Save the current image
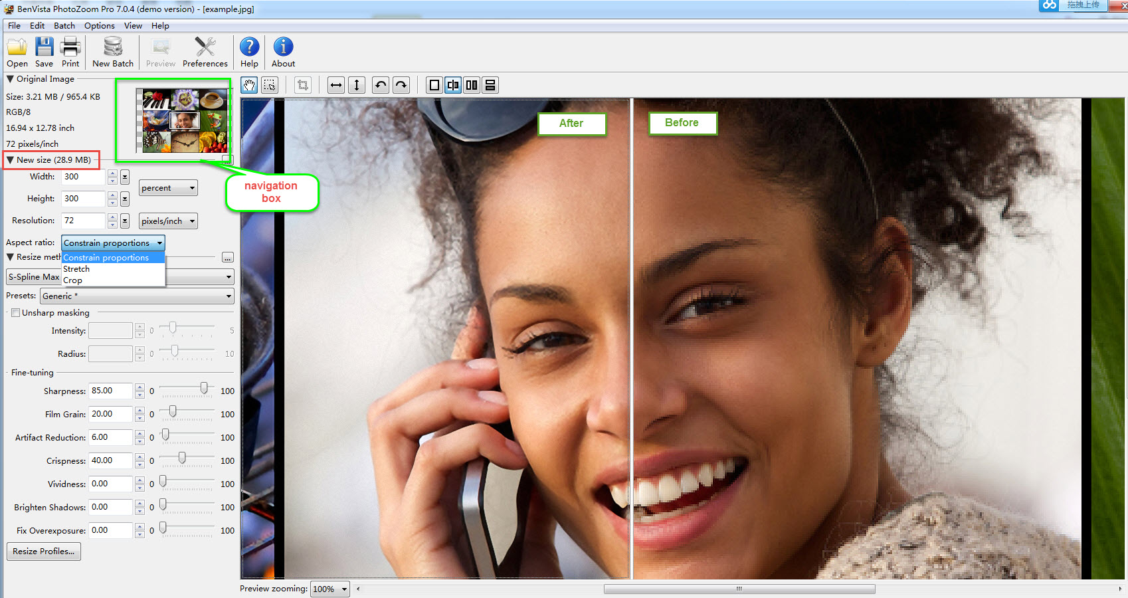 43,50
